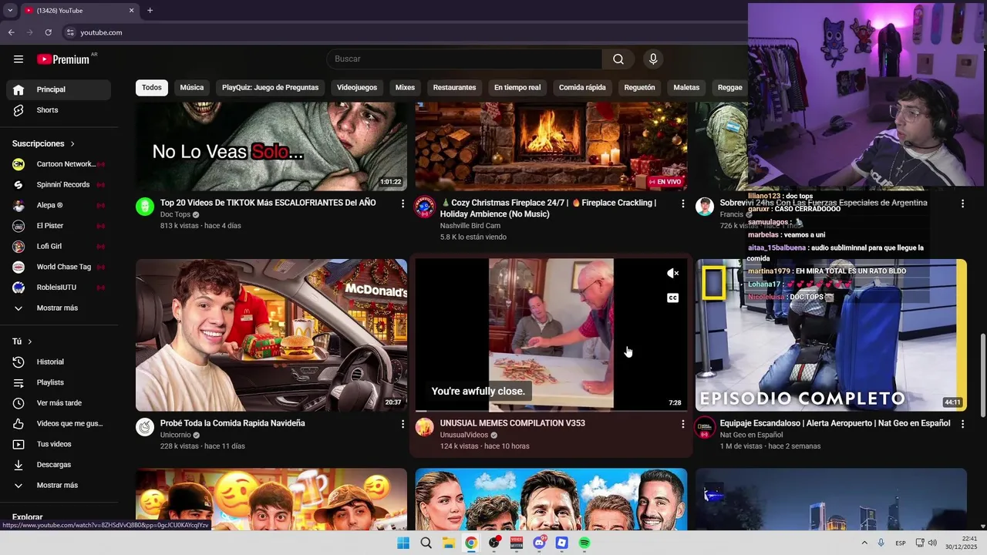Open Spinnin' Records subscription channel
Viewport: 987px width, 555px height.
pyautogui.click(x=59, y=185)
